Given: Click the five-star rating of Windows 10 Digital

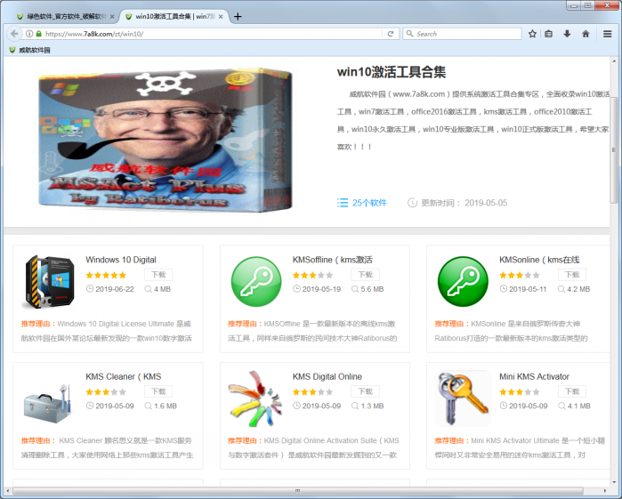Looking at the screenshot, I should [106, 275].
